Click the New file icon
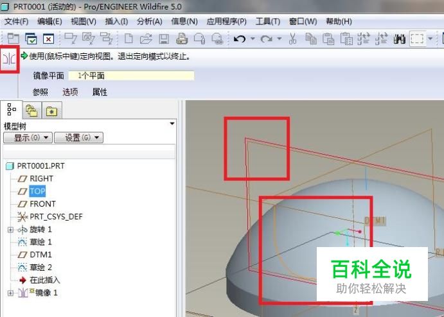 tap(129, 38)
